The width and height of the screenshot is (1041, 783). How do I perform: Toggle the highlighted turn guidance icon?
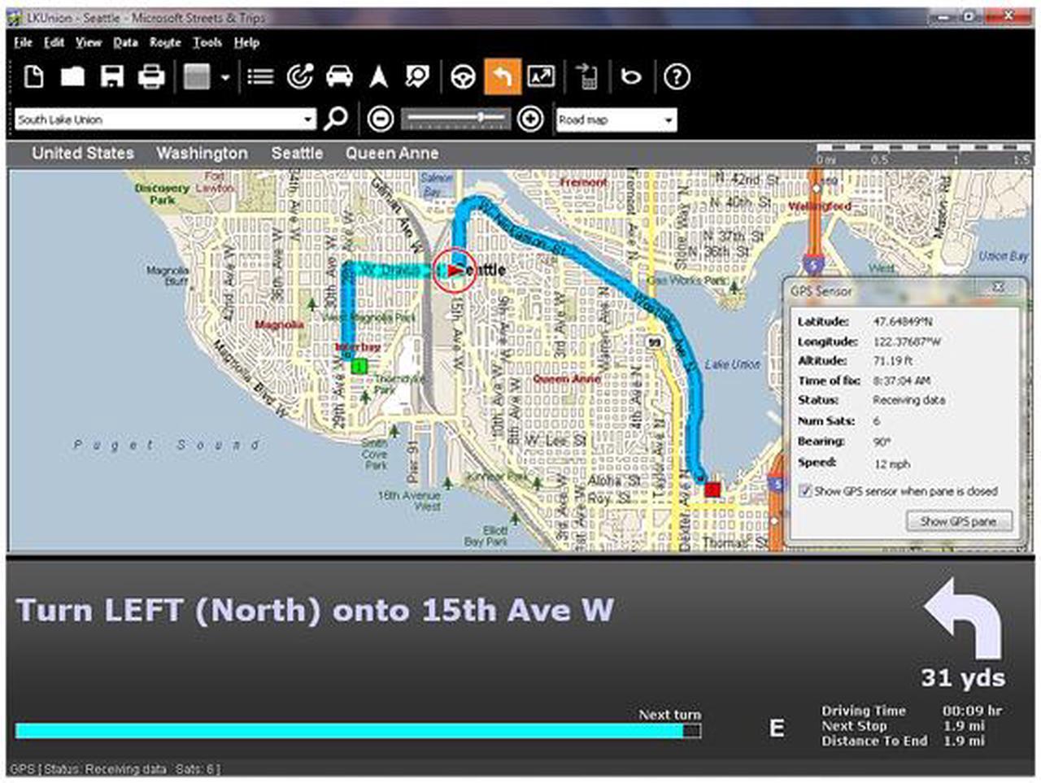tap(503, 76)
